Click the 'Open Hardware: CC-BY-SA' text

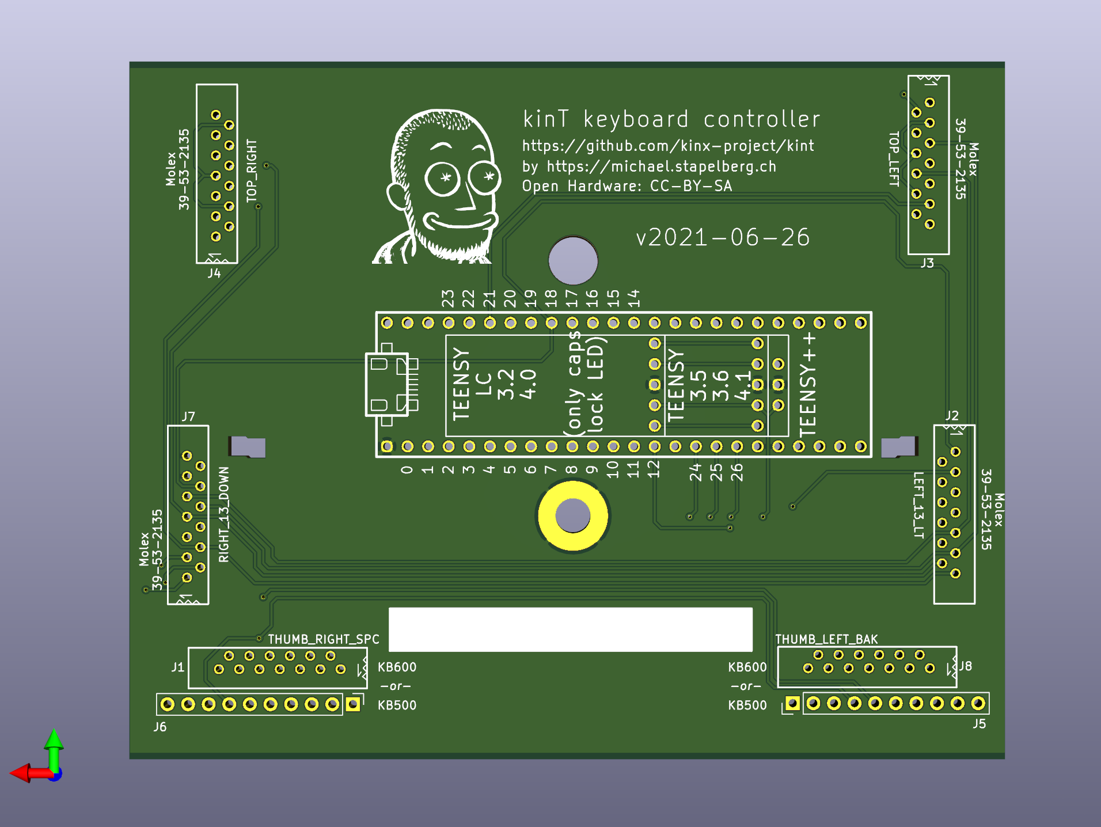click(x=627, y=186)
